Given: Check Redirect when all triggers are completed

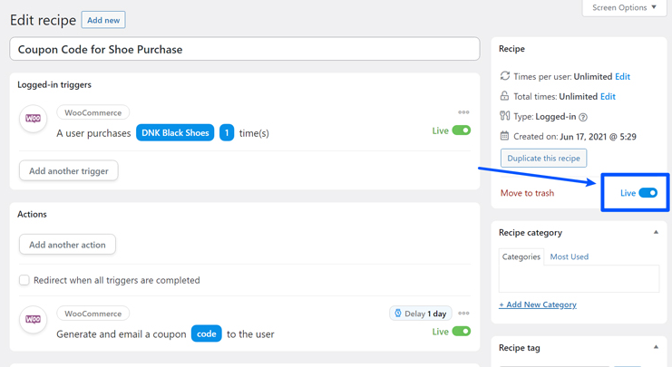Looking at the screenshot, I should [x=24, y=280].
